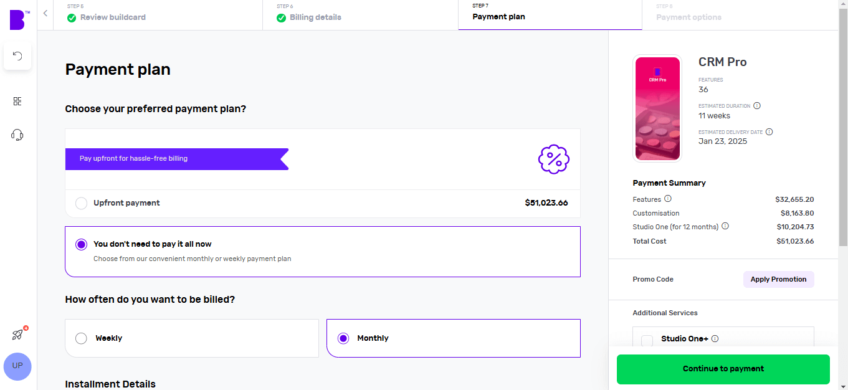Viewport: 848px width, 390px height.
Task: Click the UP avatar at the bottom-left
Action: 17,366
